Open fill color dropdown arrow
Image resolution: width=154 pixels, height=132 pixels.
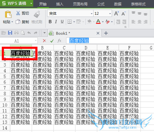(94, 22)
